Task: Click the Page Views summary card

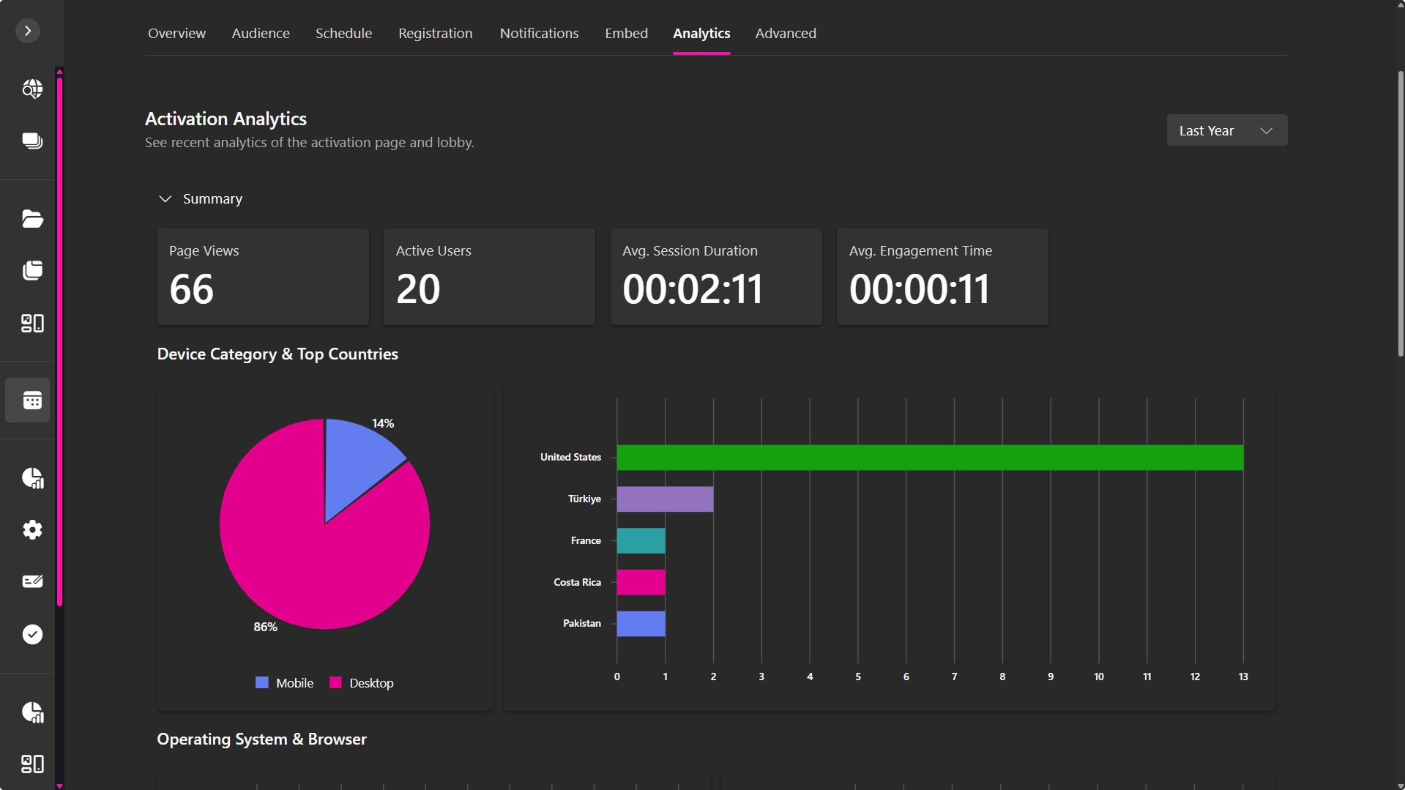Action: (x=263, y=277)
